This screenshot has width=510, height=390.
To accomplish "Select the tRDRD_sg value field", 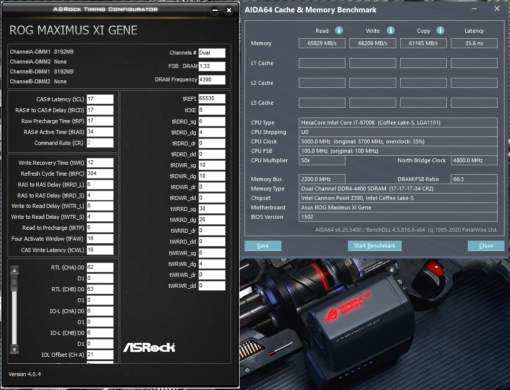I will [212, 122].
